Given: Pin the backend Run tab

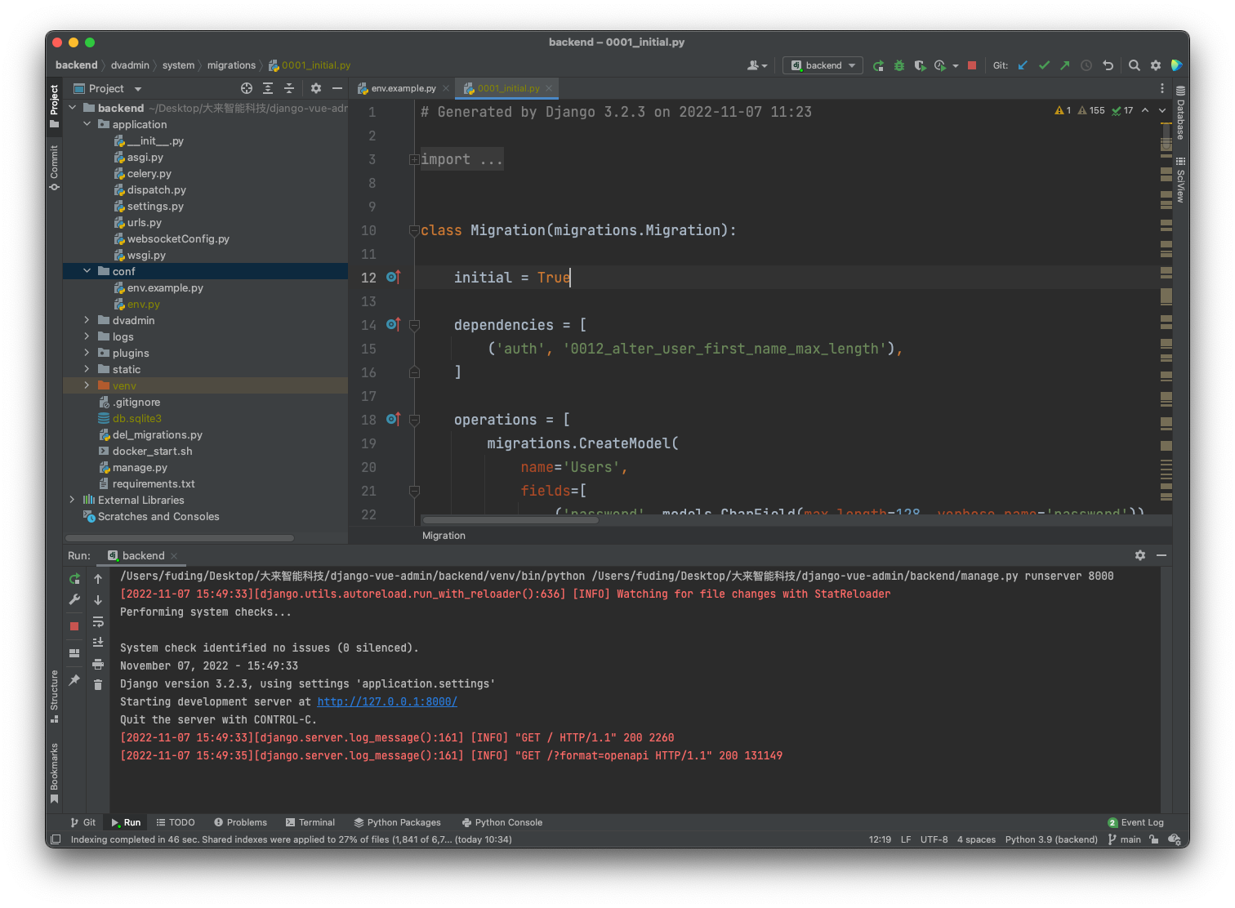Looking at the screenshot, I should [x=74, y=679].
